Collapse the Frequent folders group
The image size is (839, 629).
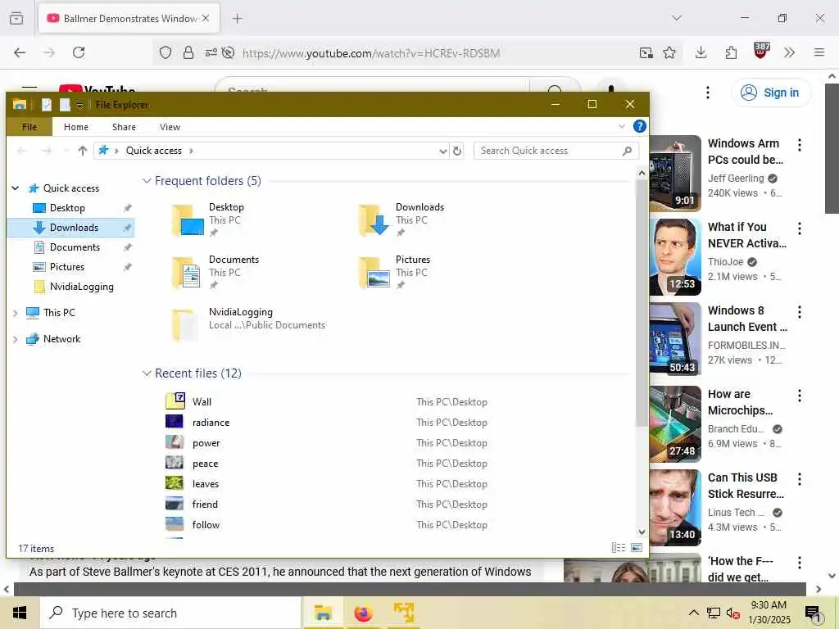pos(147,181)
